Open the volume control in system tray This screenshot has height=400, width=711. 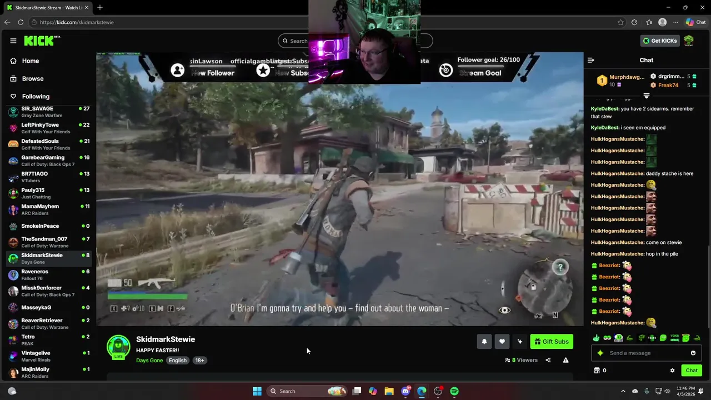coord(668,391)
